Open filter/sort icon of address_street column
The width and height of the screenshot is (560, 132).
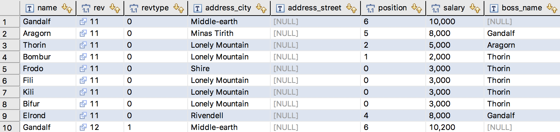click(351, 8)
